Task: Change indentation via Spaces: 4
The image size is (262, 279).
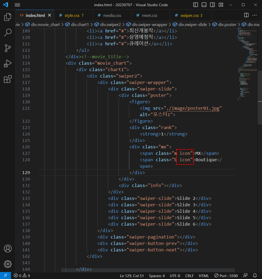Action: click(157, 276)
